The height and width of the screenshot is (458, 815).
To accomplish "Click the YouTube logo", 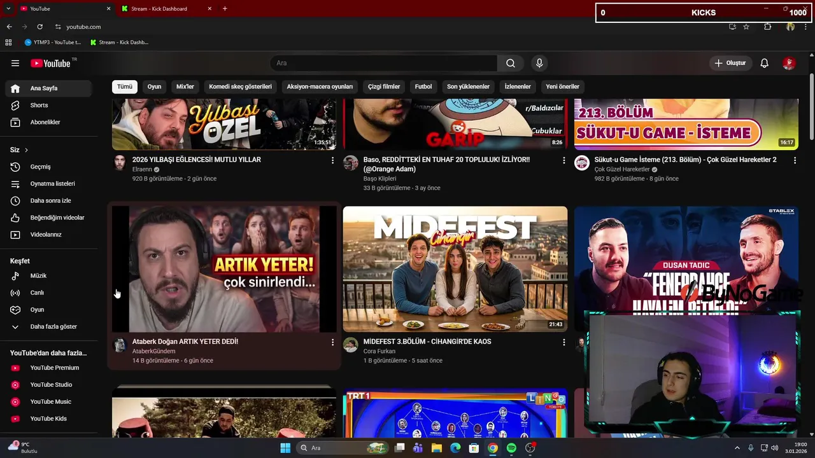I will [x=51, y=63].
